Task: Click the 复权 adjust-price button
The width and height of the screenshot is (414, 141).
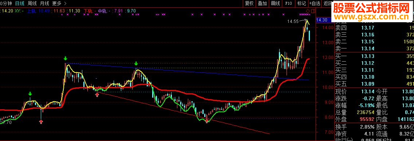Action: (x=249, y=3)
